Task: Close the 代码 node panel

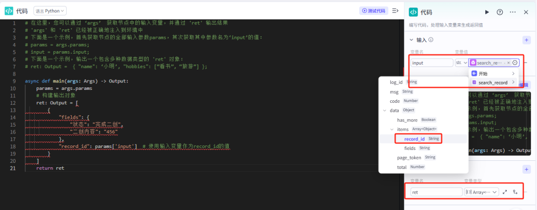Action: tap(526, 12)
